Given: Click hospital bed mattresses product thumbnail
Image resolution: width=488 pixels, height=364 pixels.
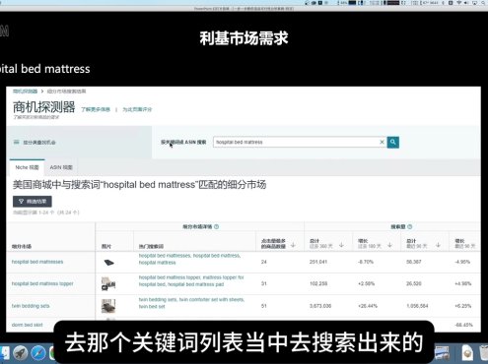Looking at the screenshot, I should 108,263.
